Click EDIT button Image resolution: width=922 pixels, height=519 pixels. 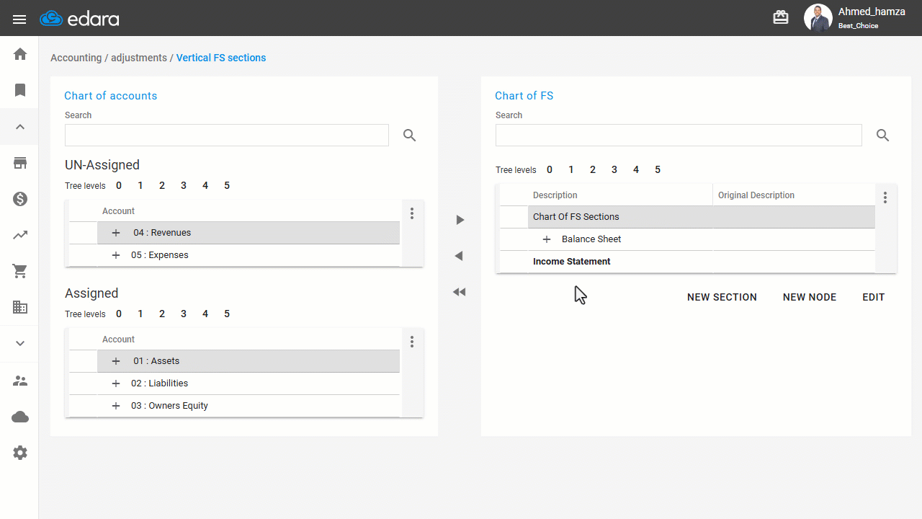click(x=874, y=297)
